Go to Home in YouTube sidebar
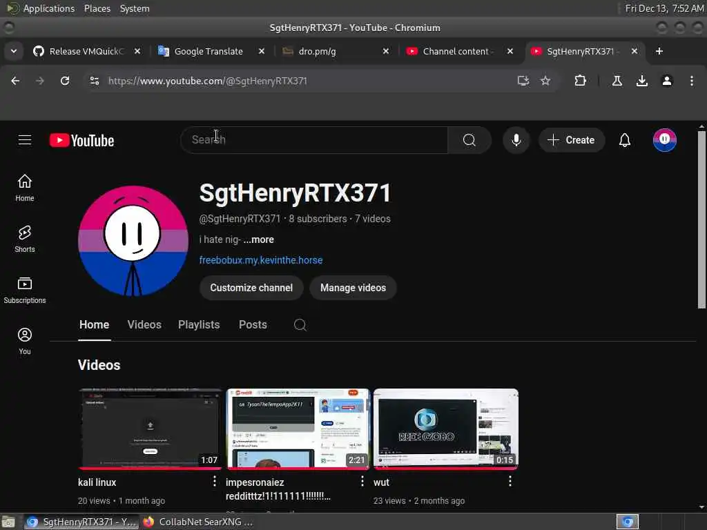This screenshot has width=707, height=530. click(x=25, y=188)
